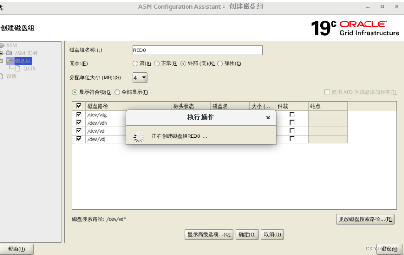The height and width of the screenshot is (255, 404).
Task: Open the 分配单位大小 dropdown
Action: [x=140, y=78]
